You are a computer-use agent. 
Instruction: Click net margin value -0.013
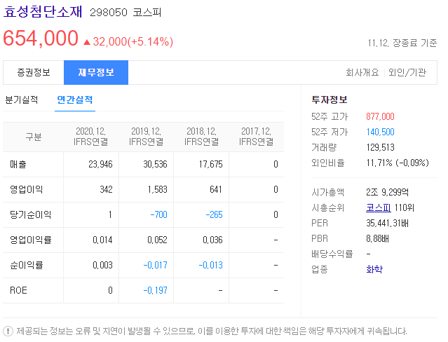[x=211, y=265]
